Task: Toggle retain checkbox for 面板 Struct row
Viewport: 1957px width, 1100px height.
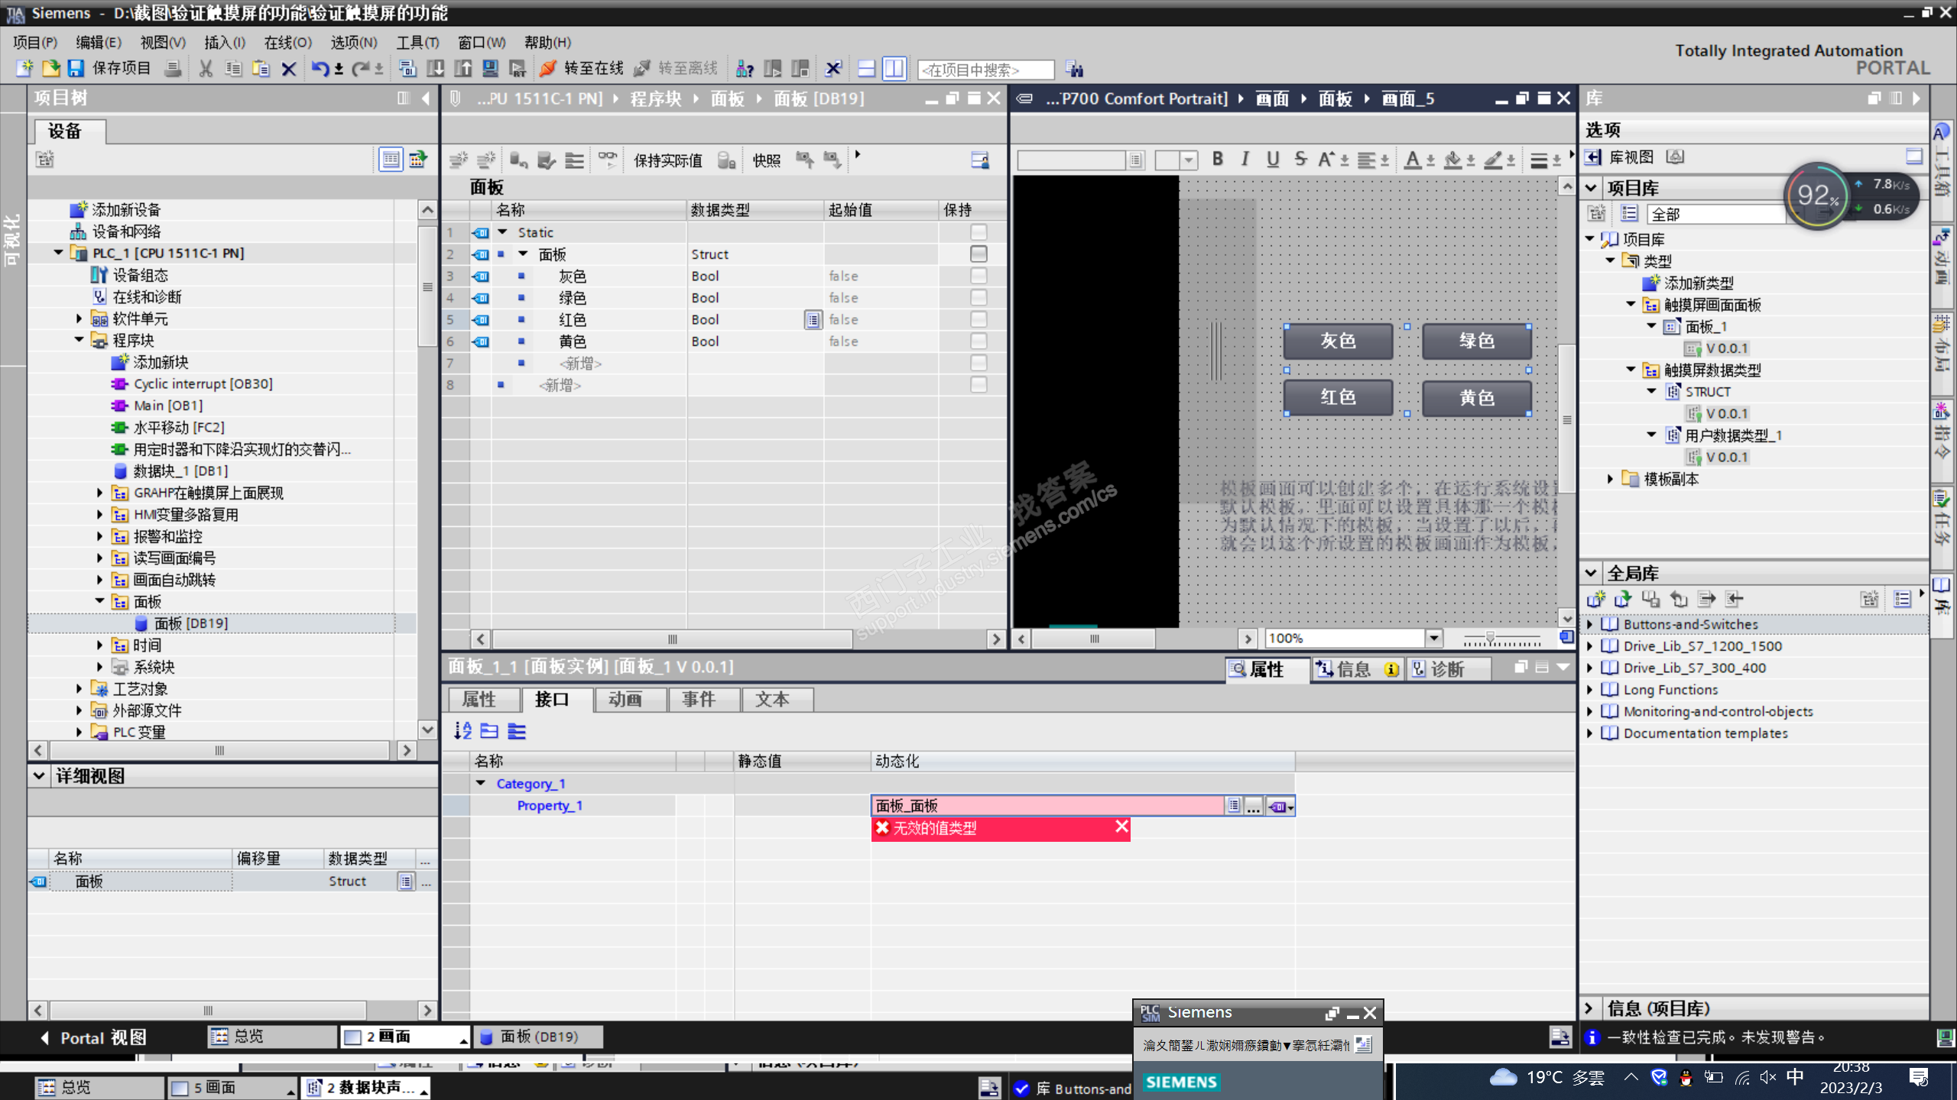Action: coord(978,254)
